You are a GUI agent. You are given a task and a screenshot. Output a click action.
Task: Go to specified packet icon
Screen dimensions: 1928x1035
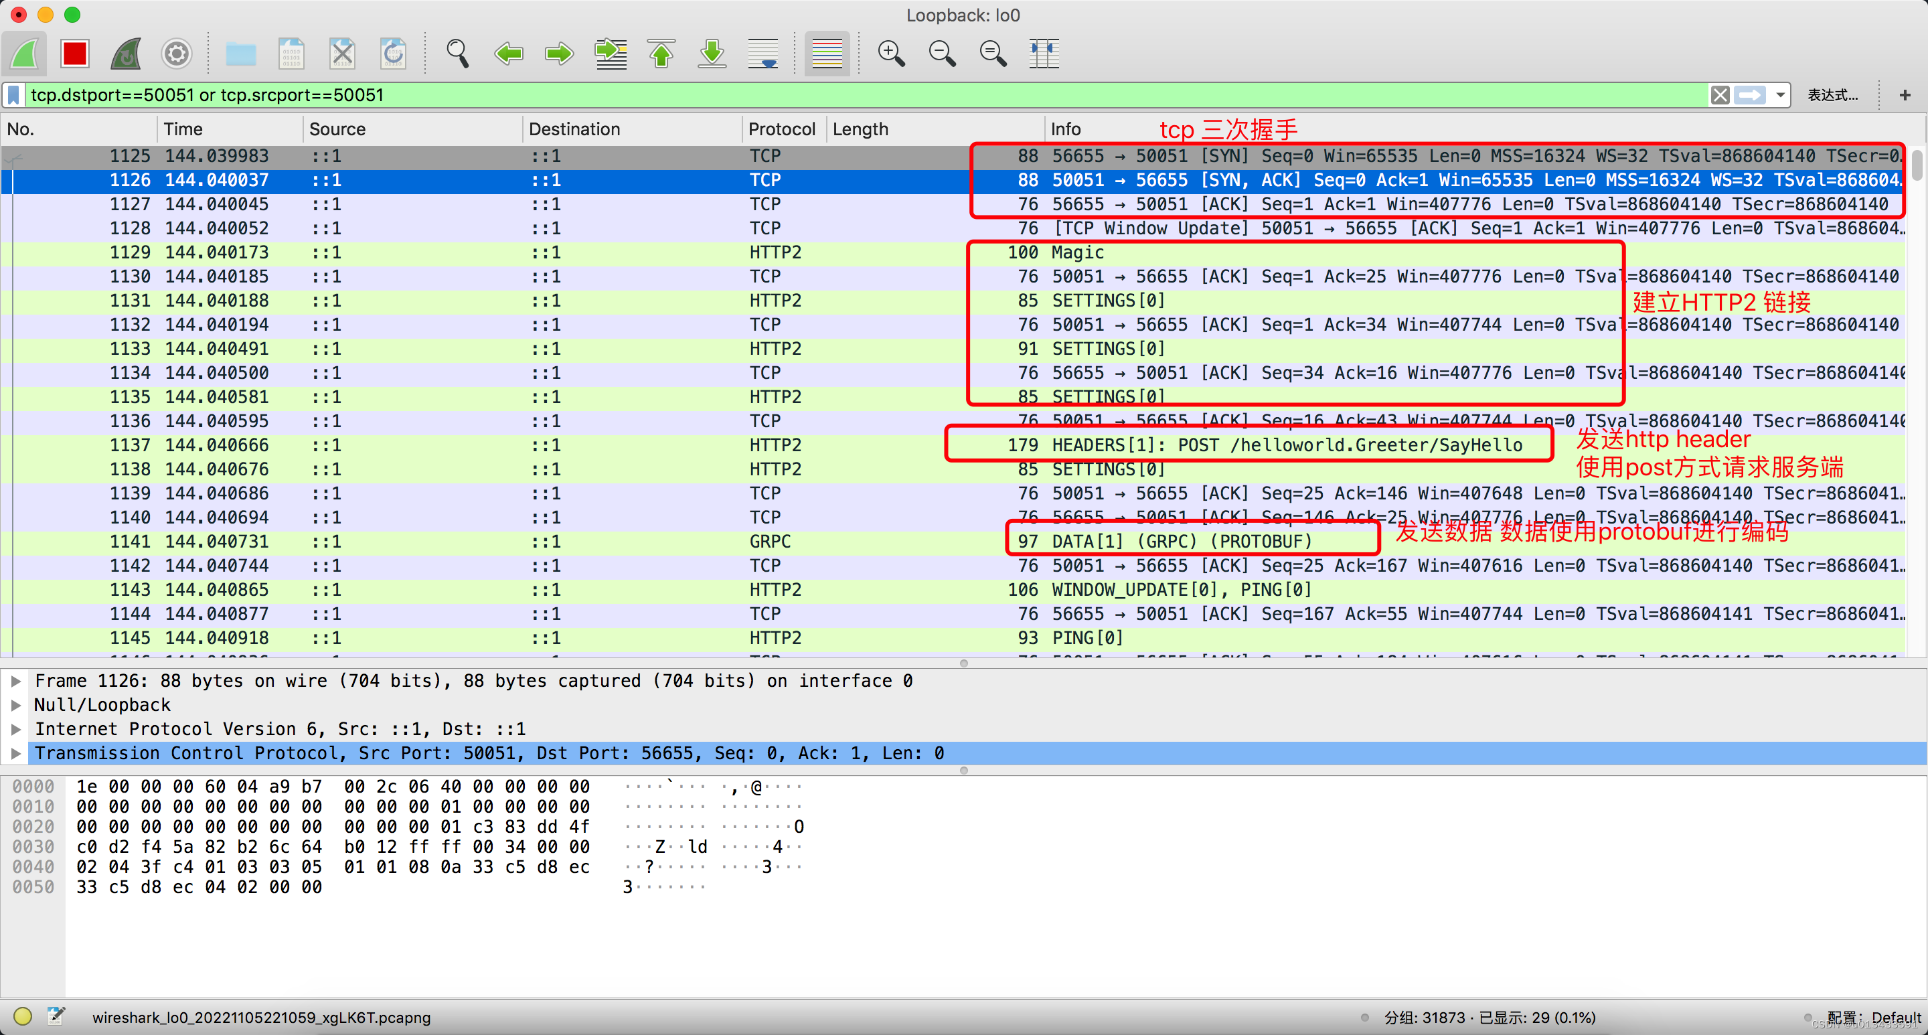point(611,54)
